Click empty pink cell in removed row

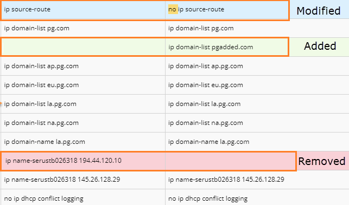[230, 161]
